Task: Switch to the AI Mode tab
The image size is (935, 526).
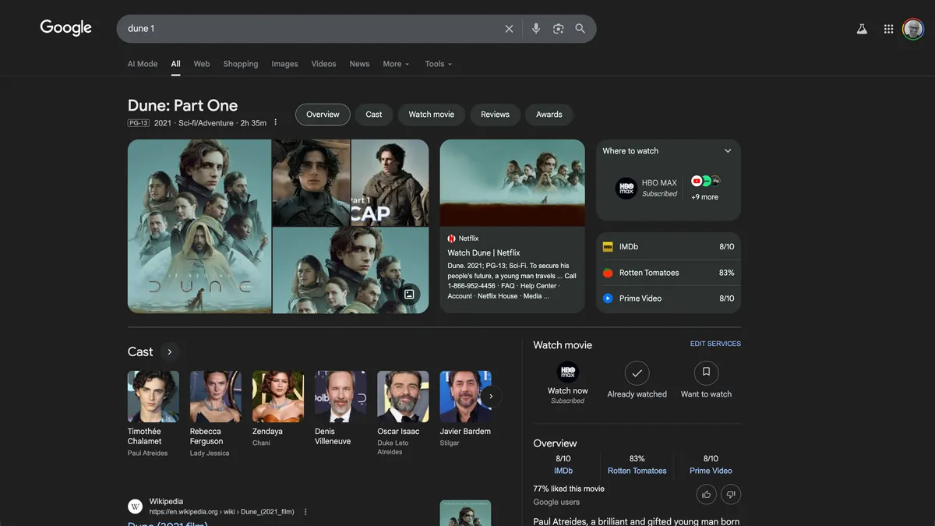Action: (143, 64)
